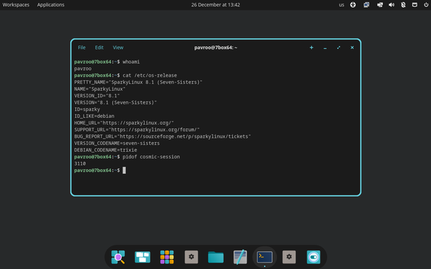431x269 pixels.
Task: Click the terminal title 'pavroo@7box64: ~'
Action: point(216,48)
